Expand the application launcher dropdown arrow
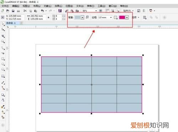178x132 pixels. pos(155,11)
